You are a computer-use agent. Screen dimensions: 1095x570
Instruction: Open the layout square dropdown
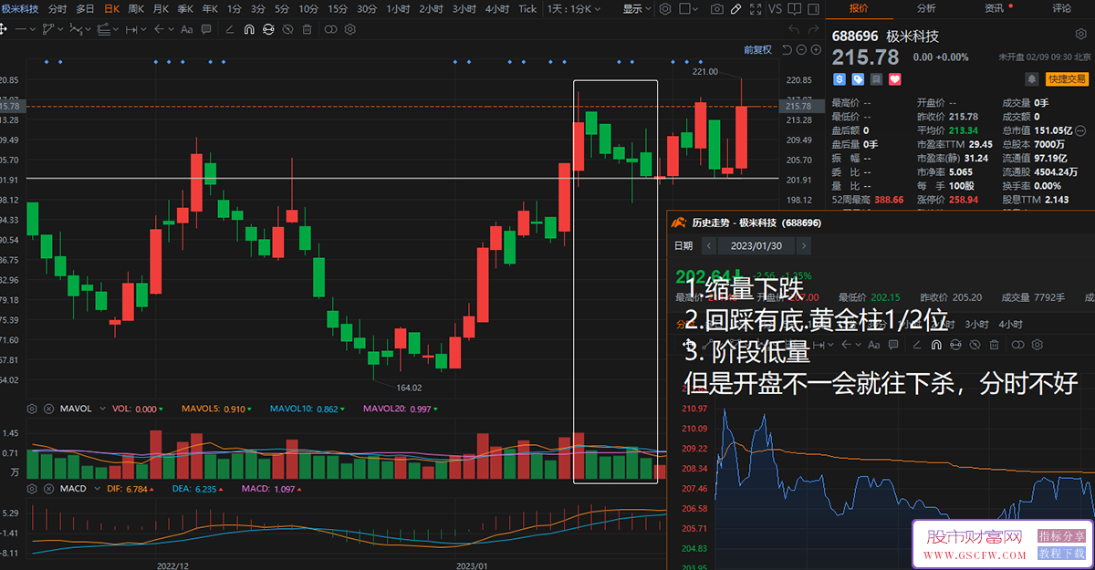tap(689, 9)
